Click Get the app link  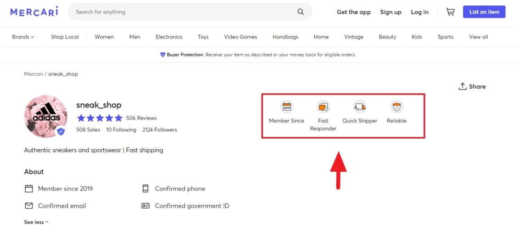pos(354,12)
